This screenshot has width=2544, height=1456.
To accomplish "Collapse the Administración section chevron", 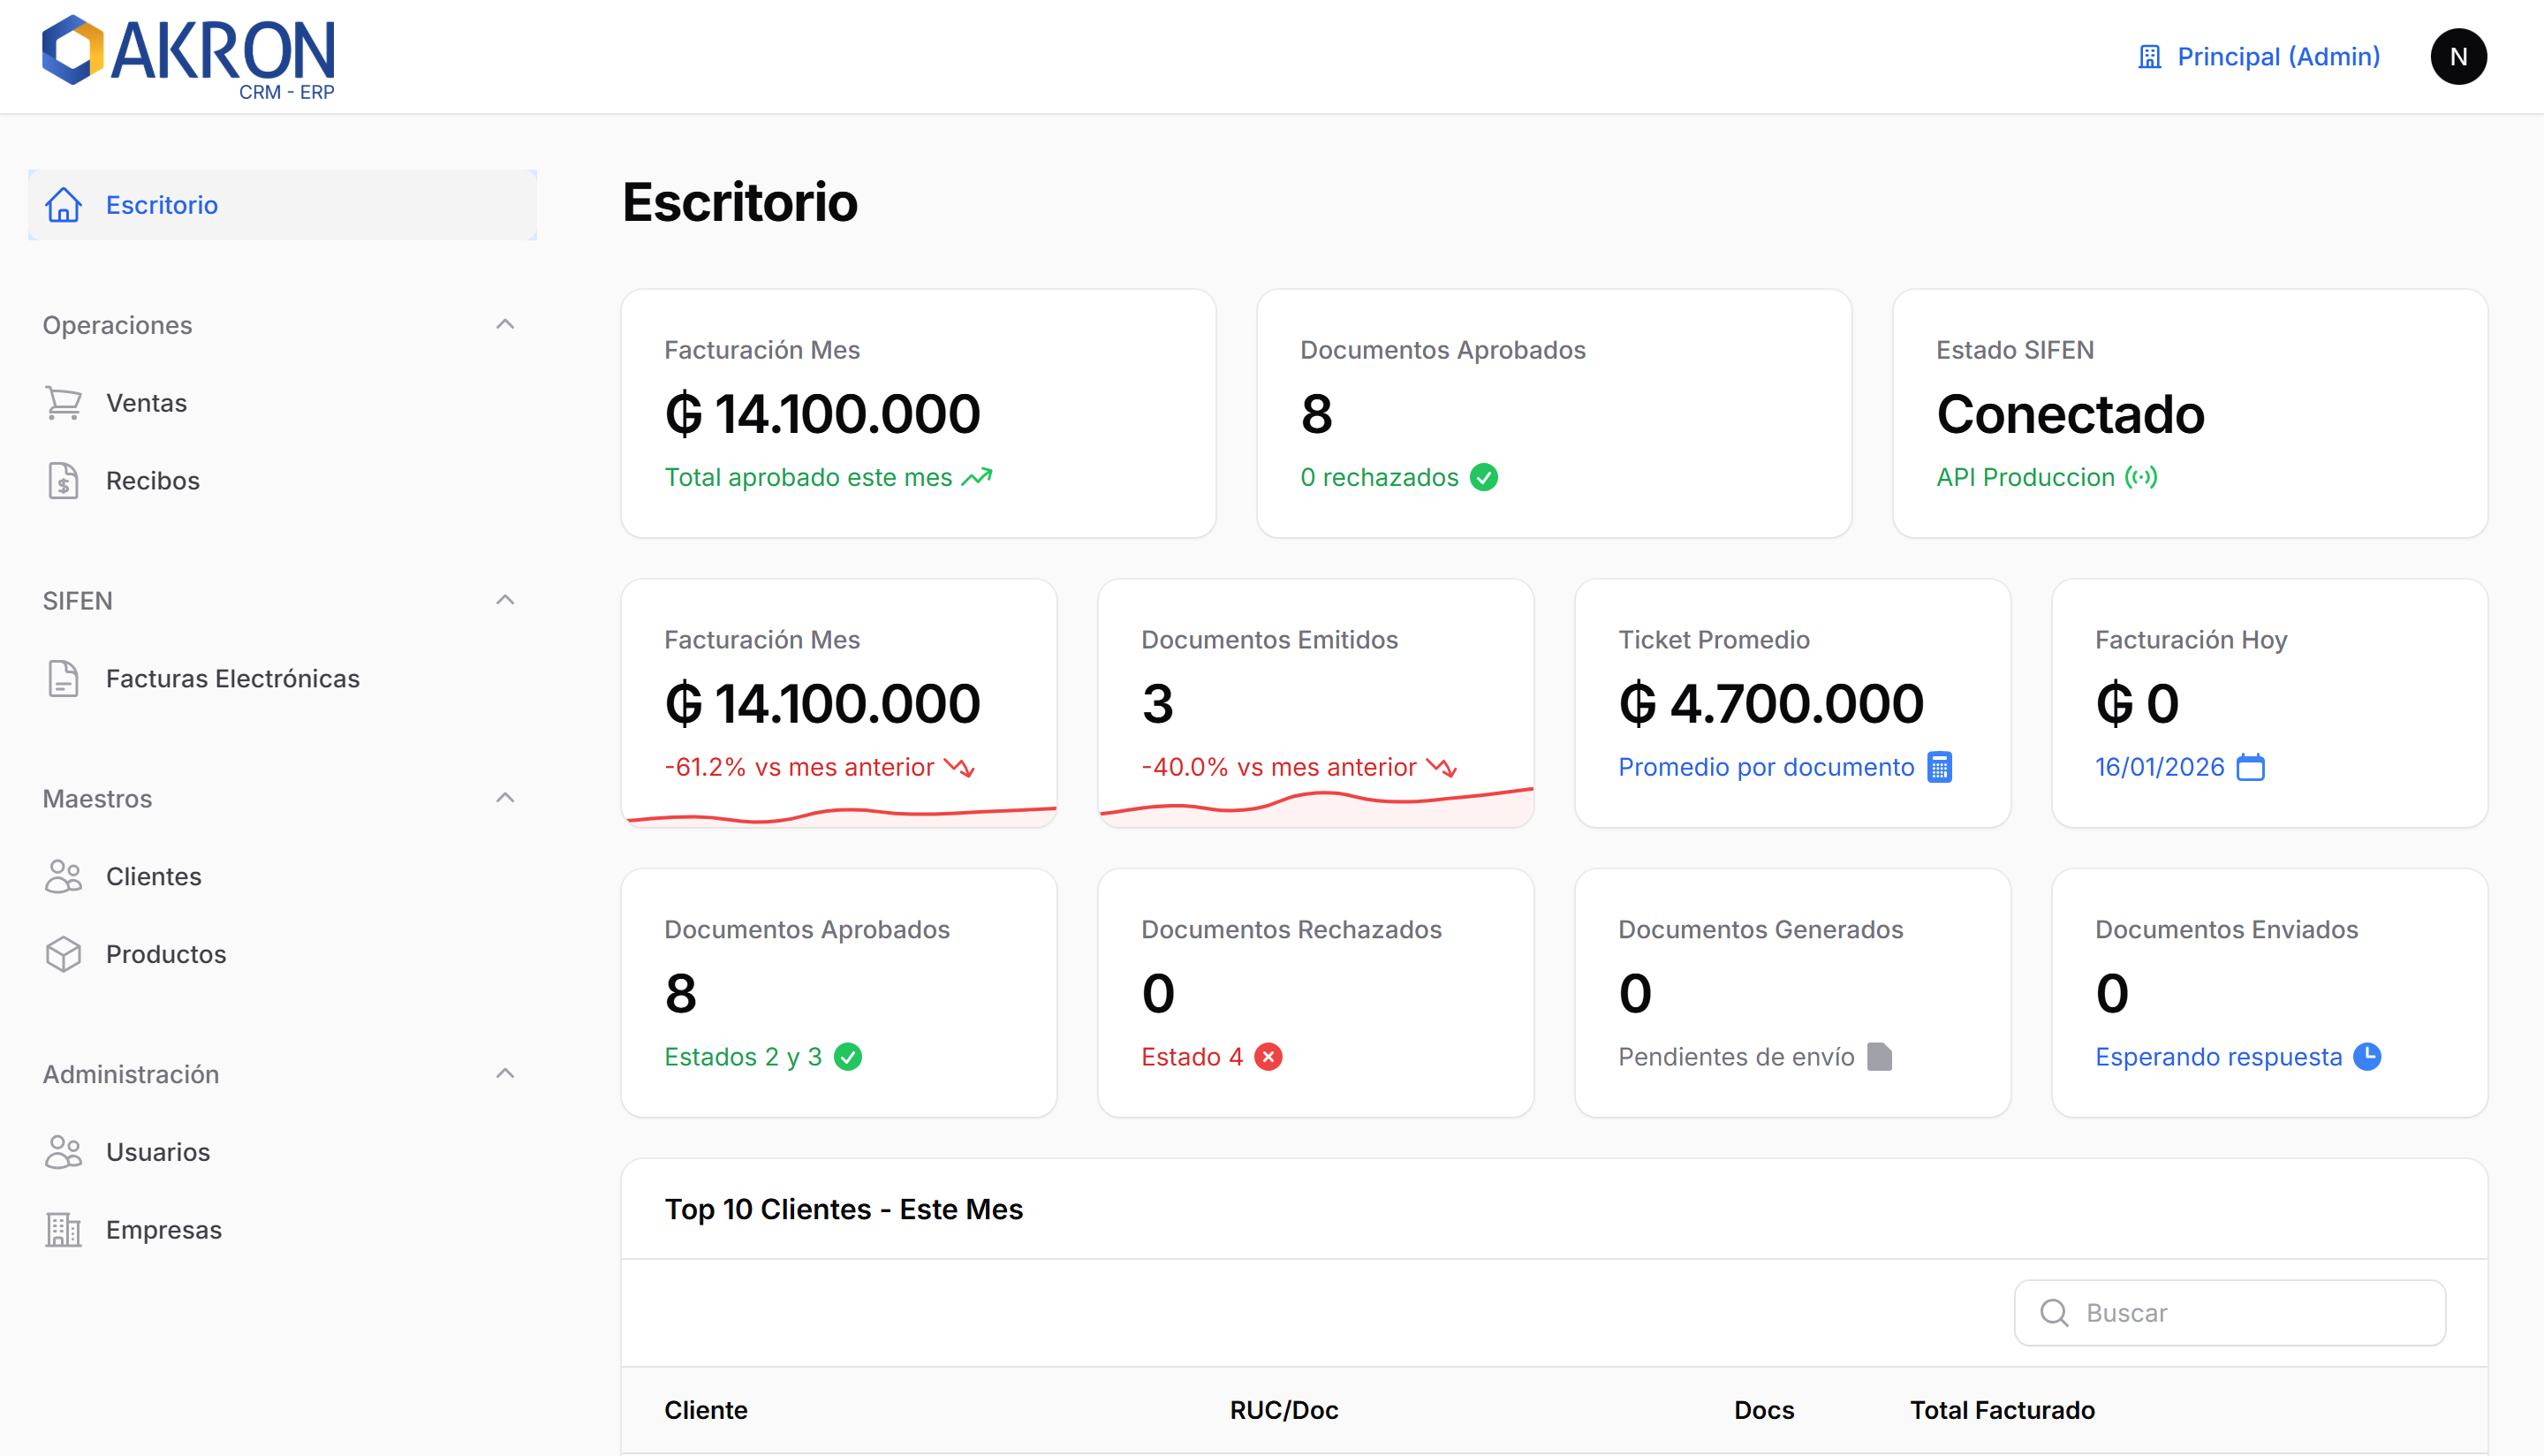I will point(504,1074).
